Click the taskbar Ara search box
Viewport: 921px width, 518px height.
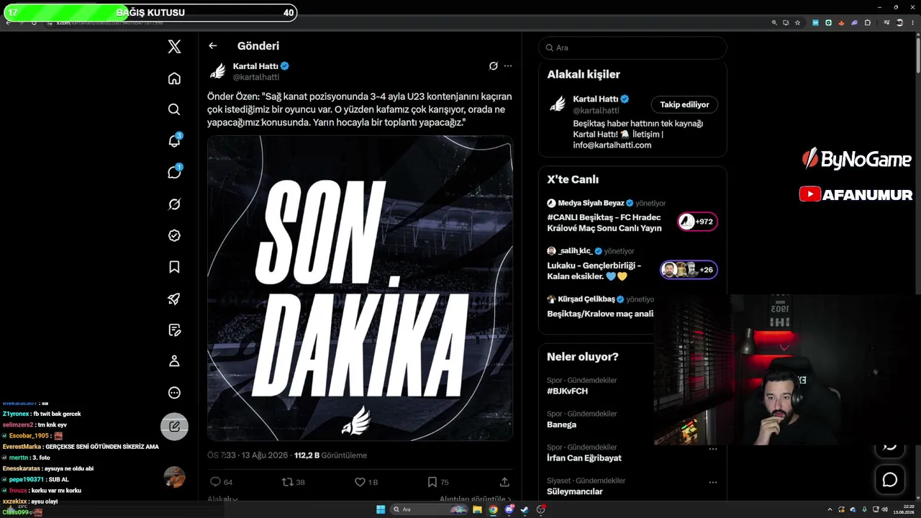coord(430,509)
